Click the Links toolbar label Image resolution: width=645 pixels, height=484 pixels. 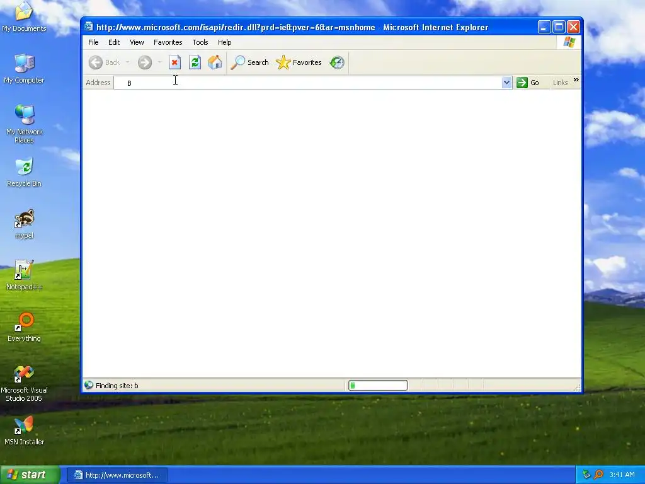(x=560, y=83)
